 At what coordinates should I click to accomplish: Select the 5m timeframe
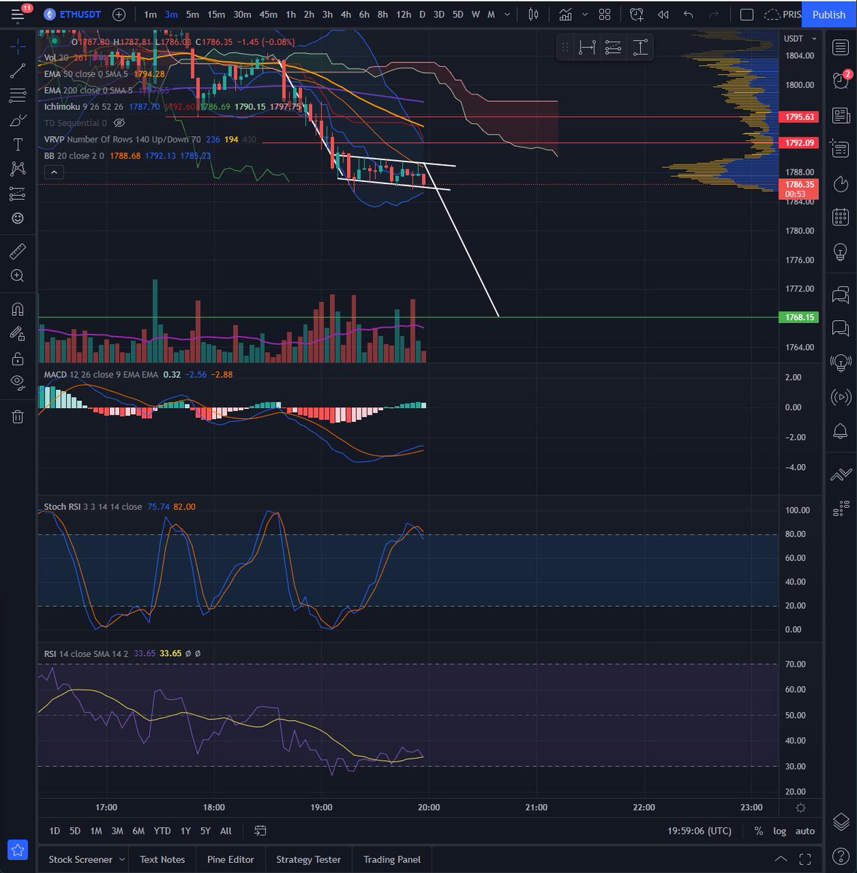click(x=192, y=15)
